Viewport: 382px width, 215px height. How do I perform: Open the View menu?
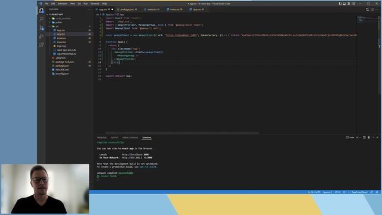coord(73,4)
